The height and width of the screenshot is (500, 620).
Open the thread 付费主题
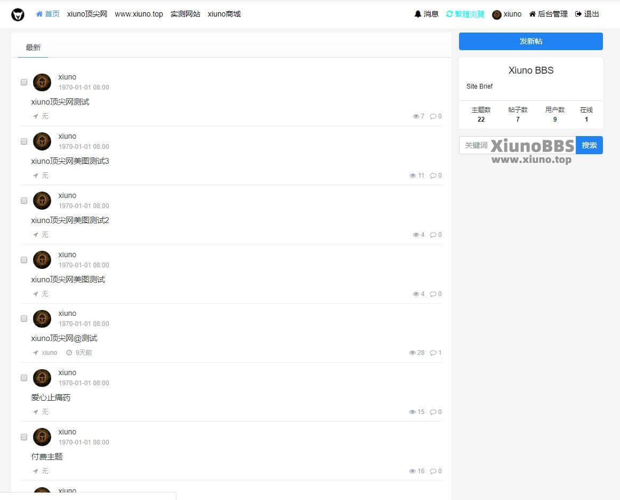pyautogui.click(x=47, y=457)
